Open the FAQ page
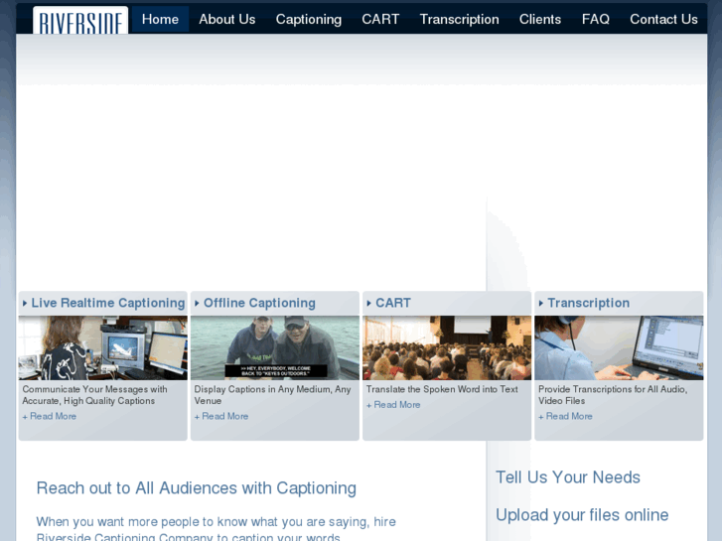Image resolution: width=722 pixels, height=541 pixels. 595,19
